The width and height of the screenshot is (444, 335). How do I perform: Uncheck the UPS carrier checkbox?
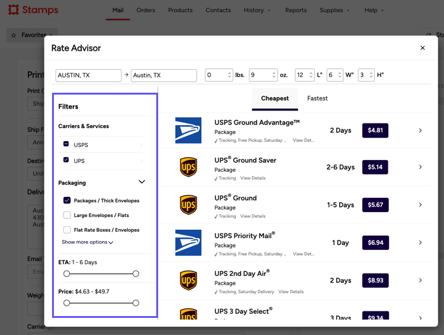(x=66, y=160)
